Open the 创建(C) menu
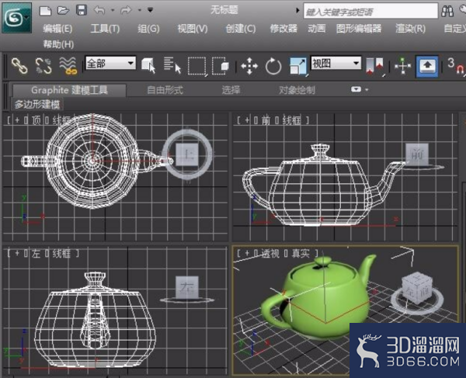Screen dimensions: 466x378 point(241,29)
